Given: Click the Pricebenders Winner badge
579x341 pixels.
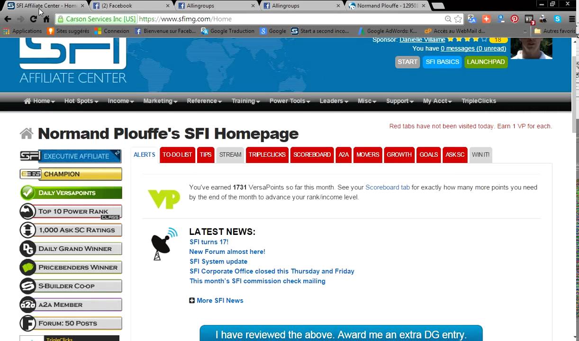Looking at the screenshot, I should 71,267.
